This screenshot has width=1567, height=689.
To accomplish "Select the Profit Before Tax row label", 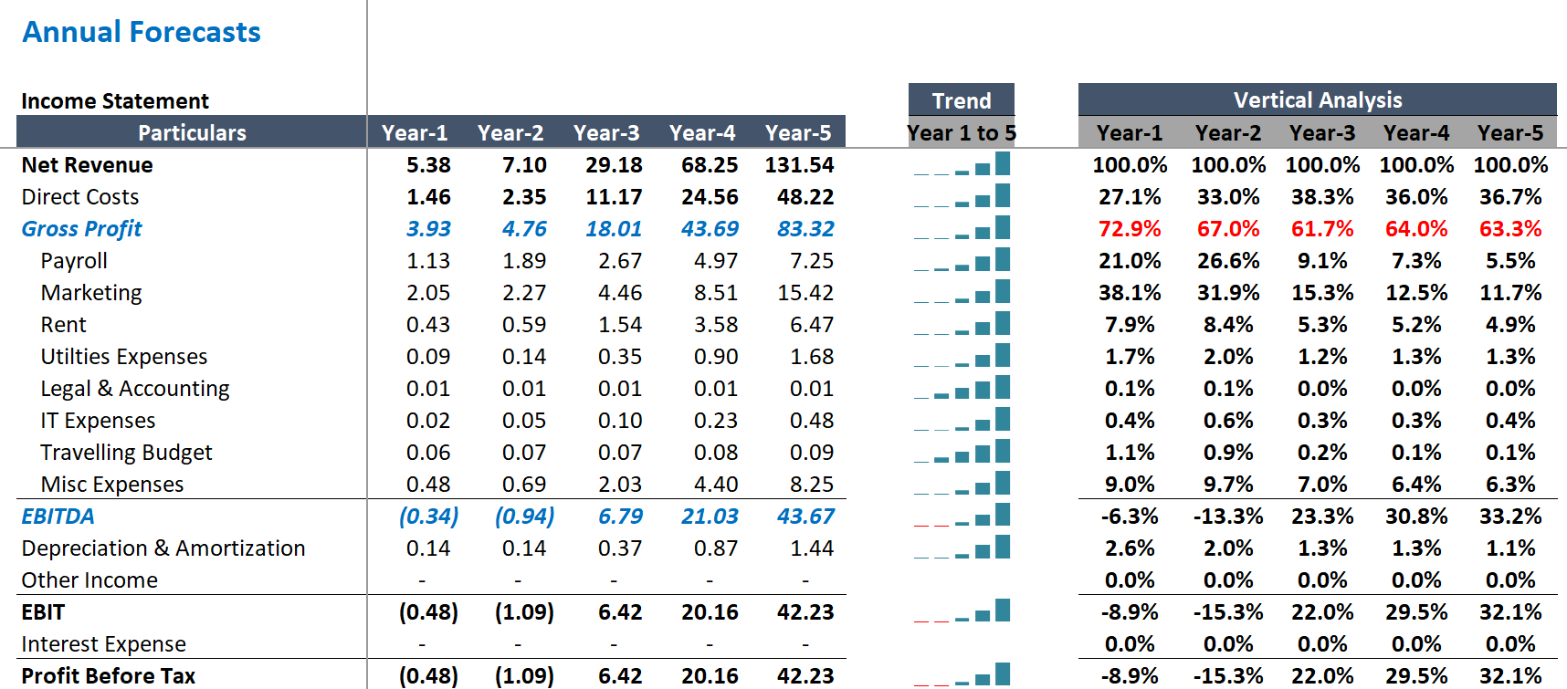I will coord(109,675).
